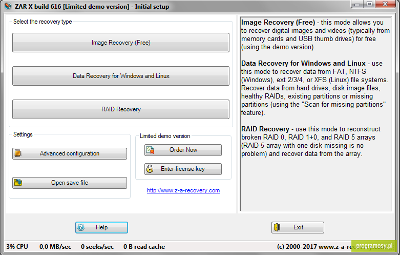400x255 pixels.
Task: Choose the RAID Recovery mode
Action: 121,109
